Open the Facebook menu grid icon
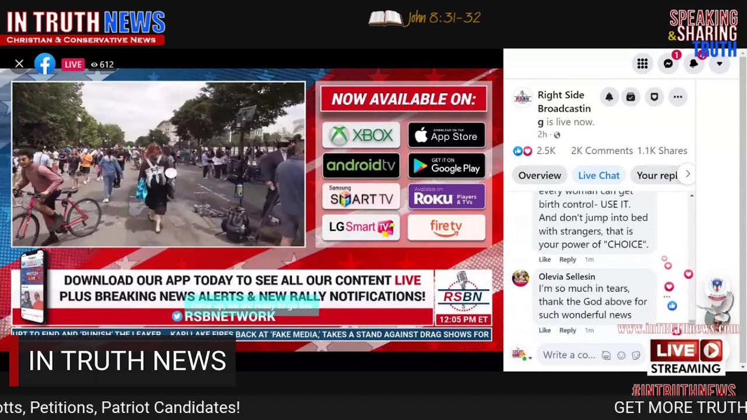Image resolution: width=747 pixels, height=420 pixels. [x=642, y=64]
